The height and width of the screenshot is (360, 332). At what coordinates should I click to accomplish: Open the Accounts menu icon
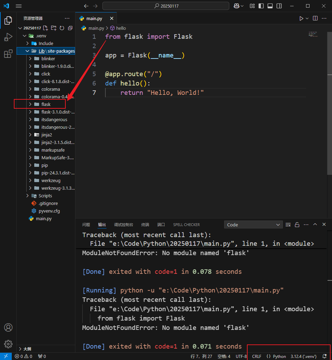[8, 327]
